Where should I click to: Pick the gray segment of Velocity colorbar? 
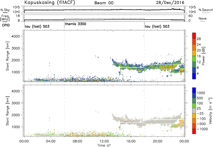coord(194,111)
